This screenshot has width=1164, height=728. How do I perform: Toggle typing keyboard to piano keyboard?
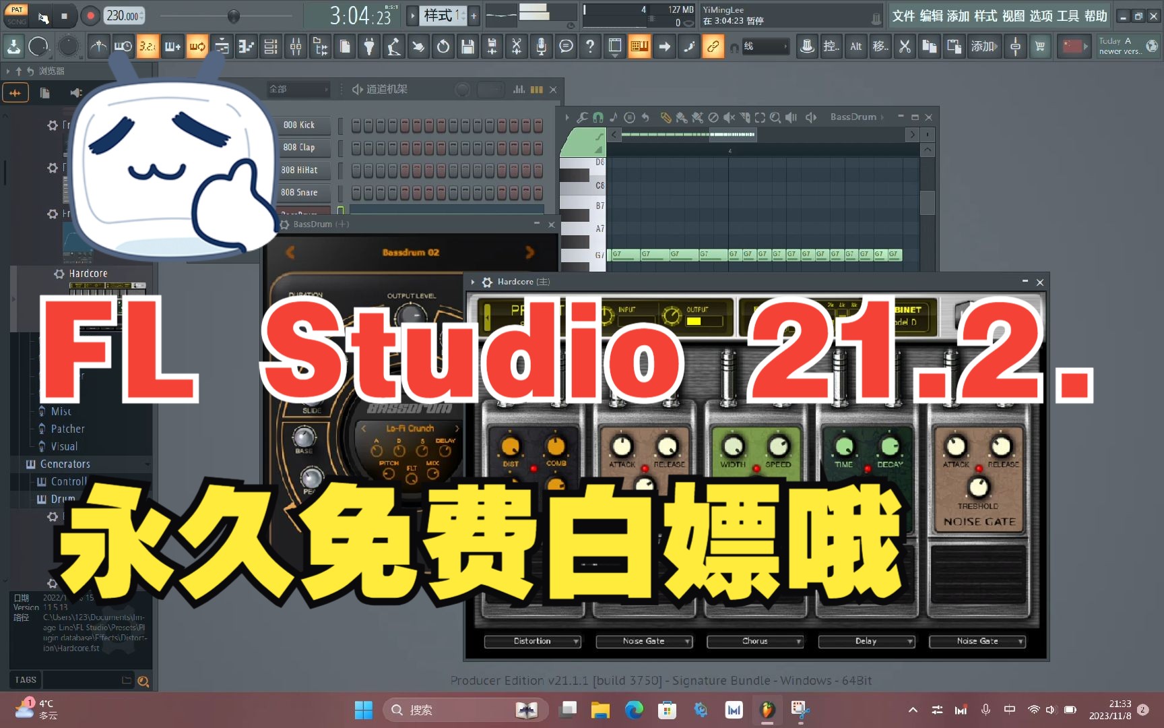click(x=639, y=47)
